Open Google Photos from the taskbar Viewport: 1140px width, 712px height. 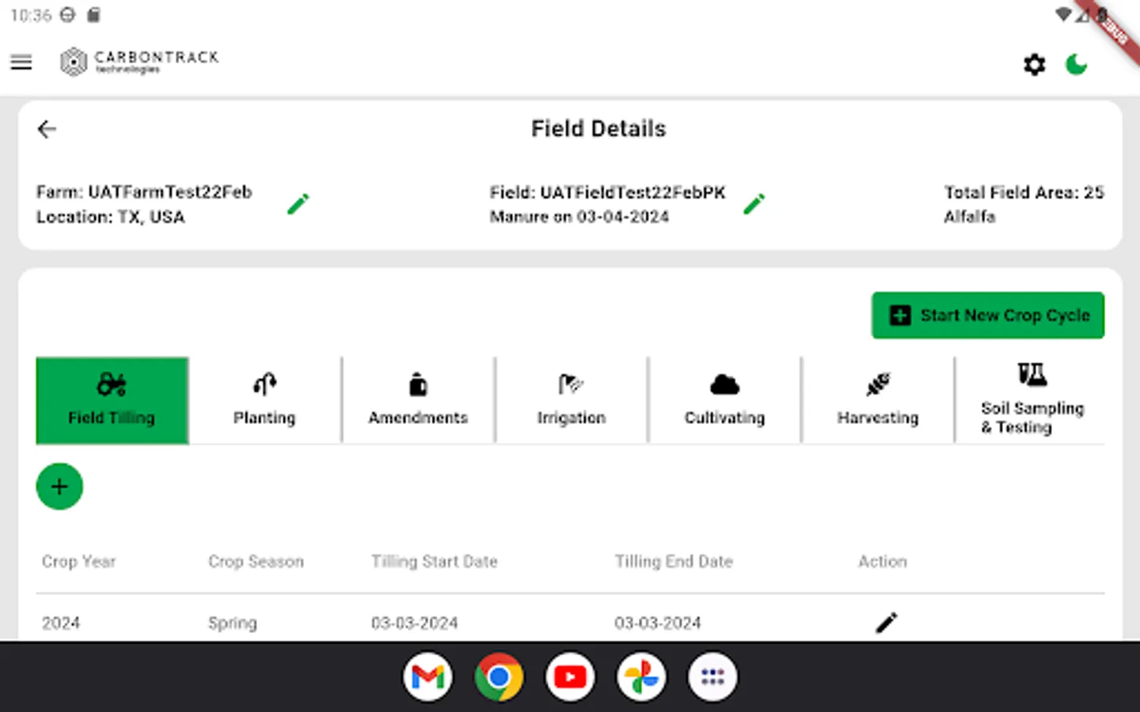point(641,677)
